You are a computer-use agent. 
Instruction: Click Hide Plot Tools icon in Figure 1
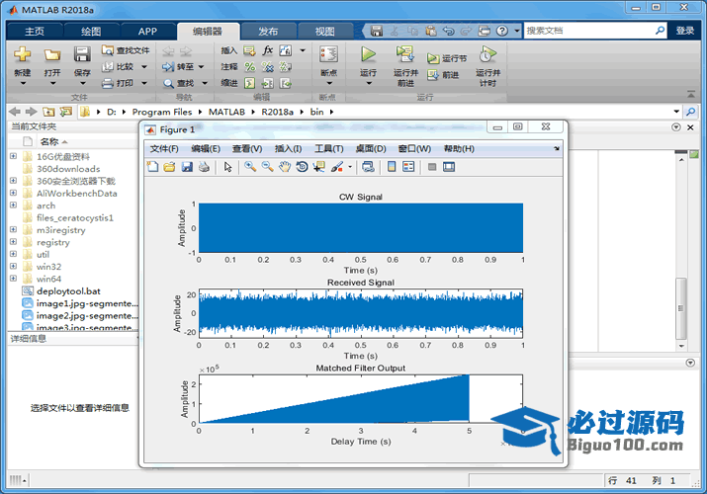point(432,167)
